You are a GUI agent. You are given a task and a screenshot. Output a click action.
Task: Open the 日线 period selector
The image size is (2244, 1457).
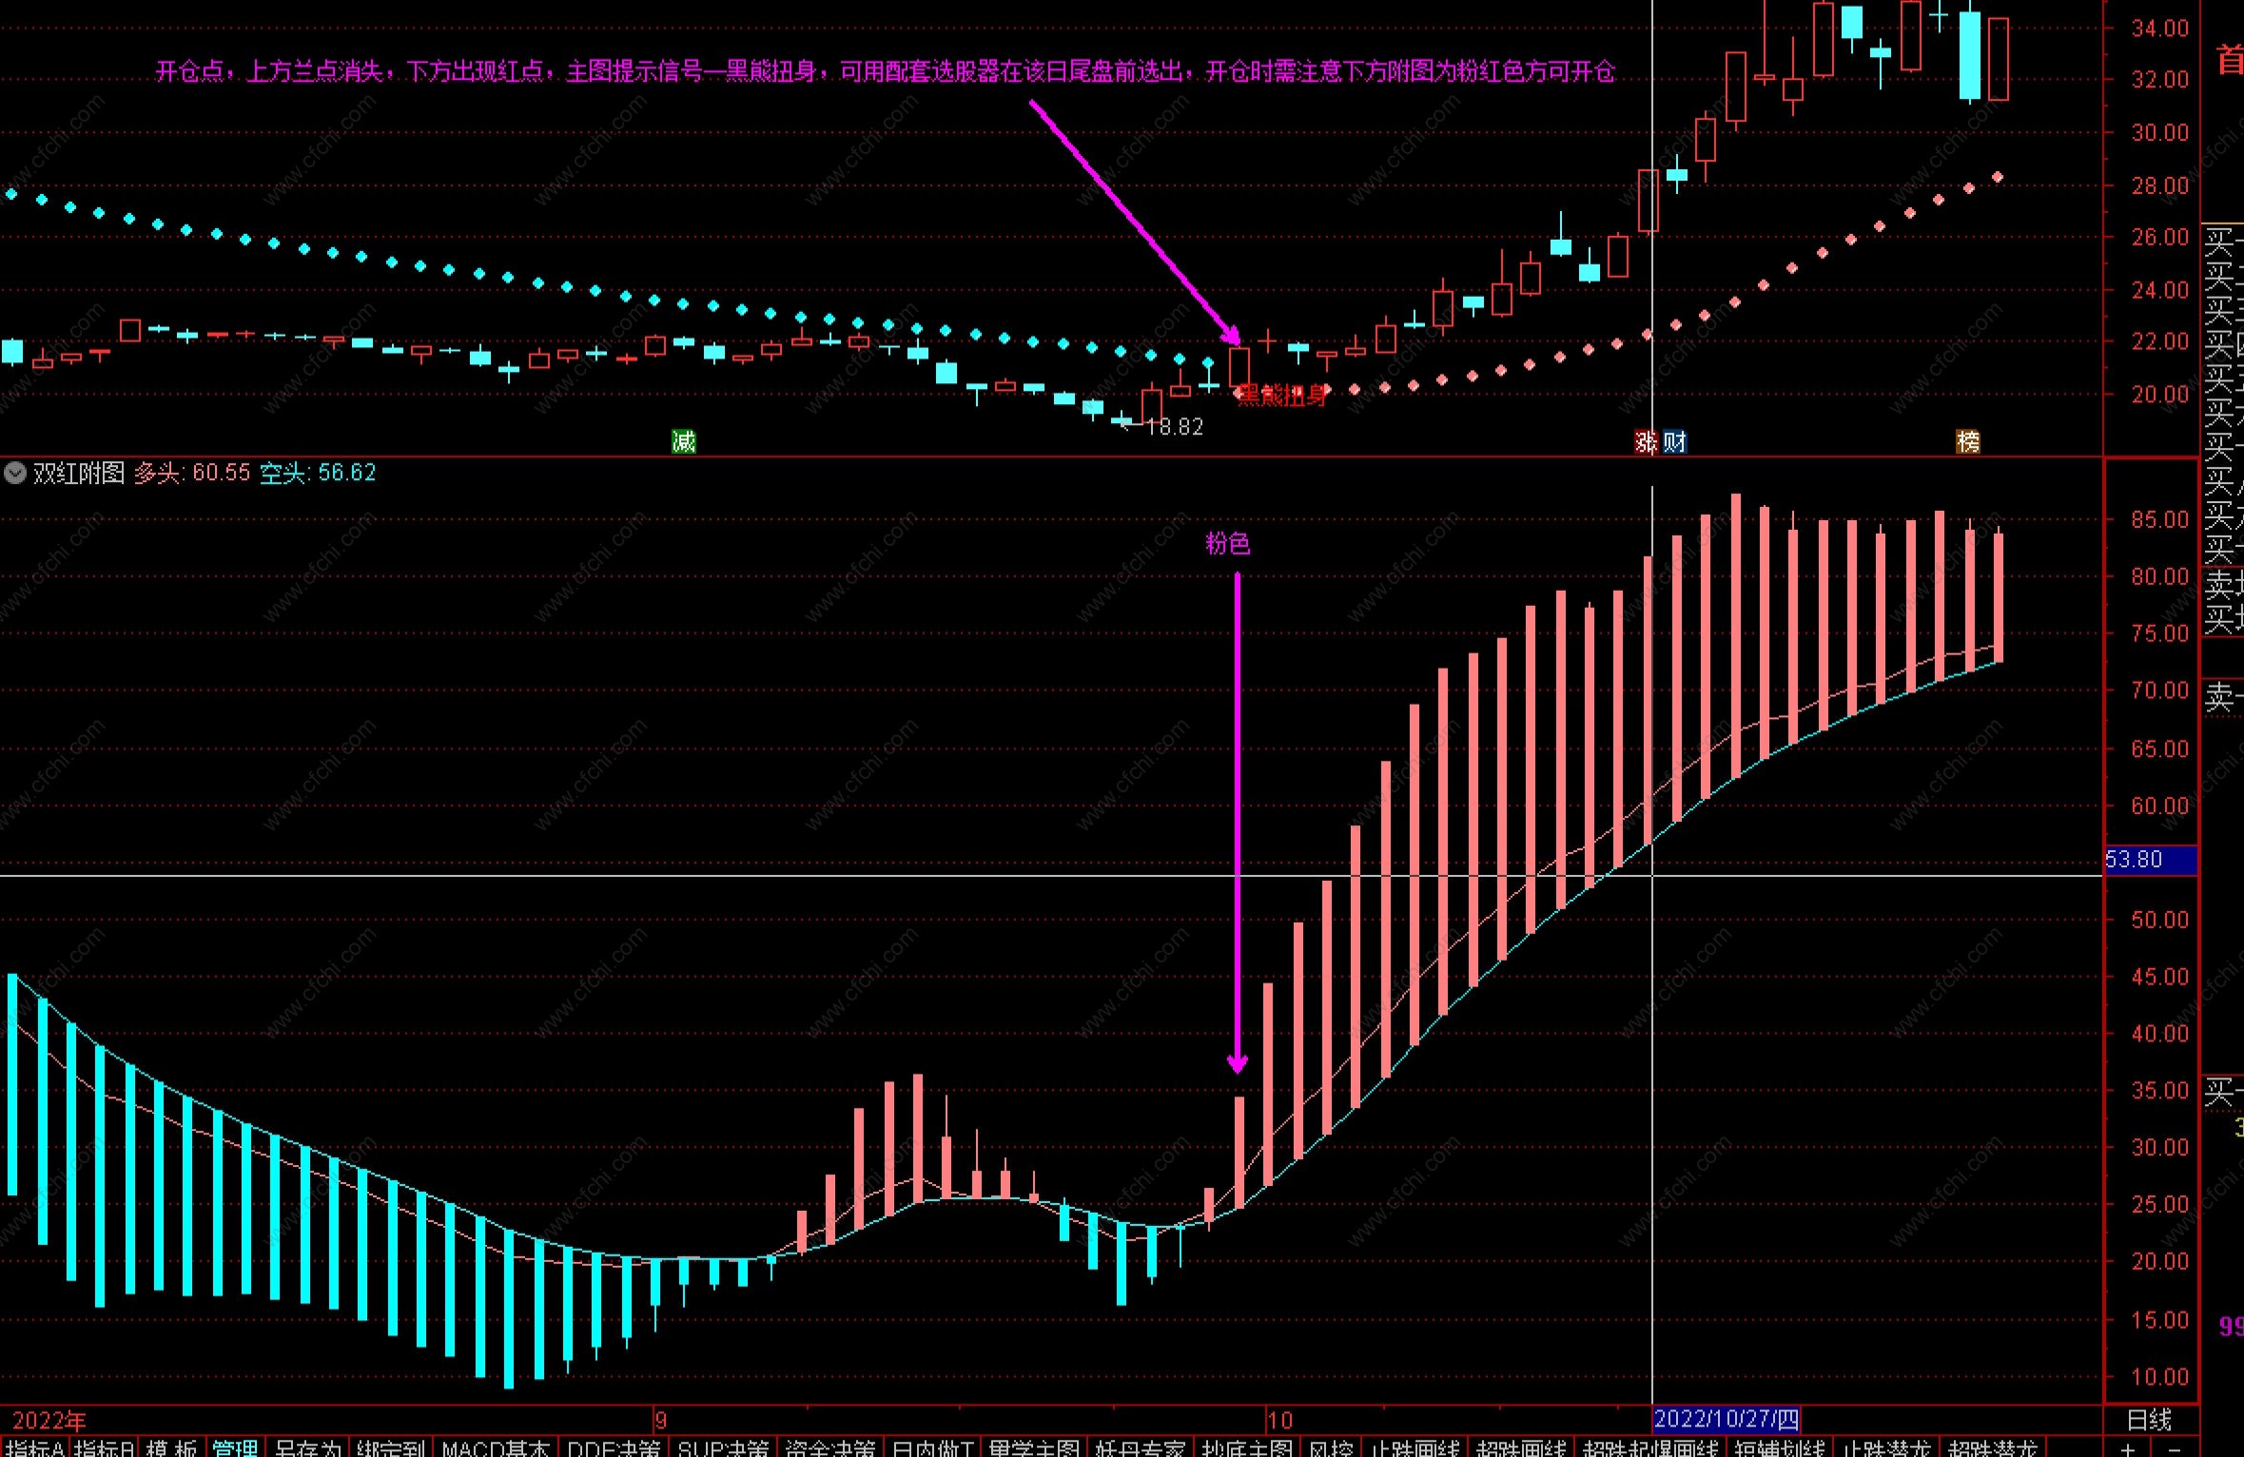tap(2150, 1420)
